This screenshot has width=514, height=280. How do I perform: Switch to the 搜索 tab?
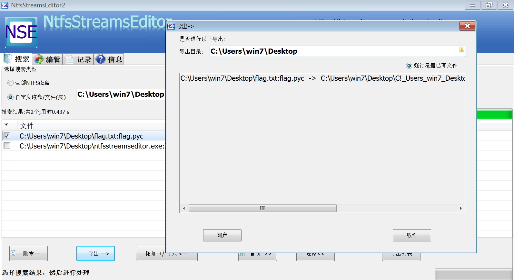pos(17,59)
